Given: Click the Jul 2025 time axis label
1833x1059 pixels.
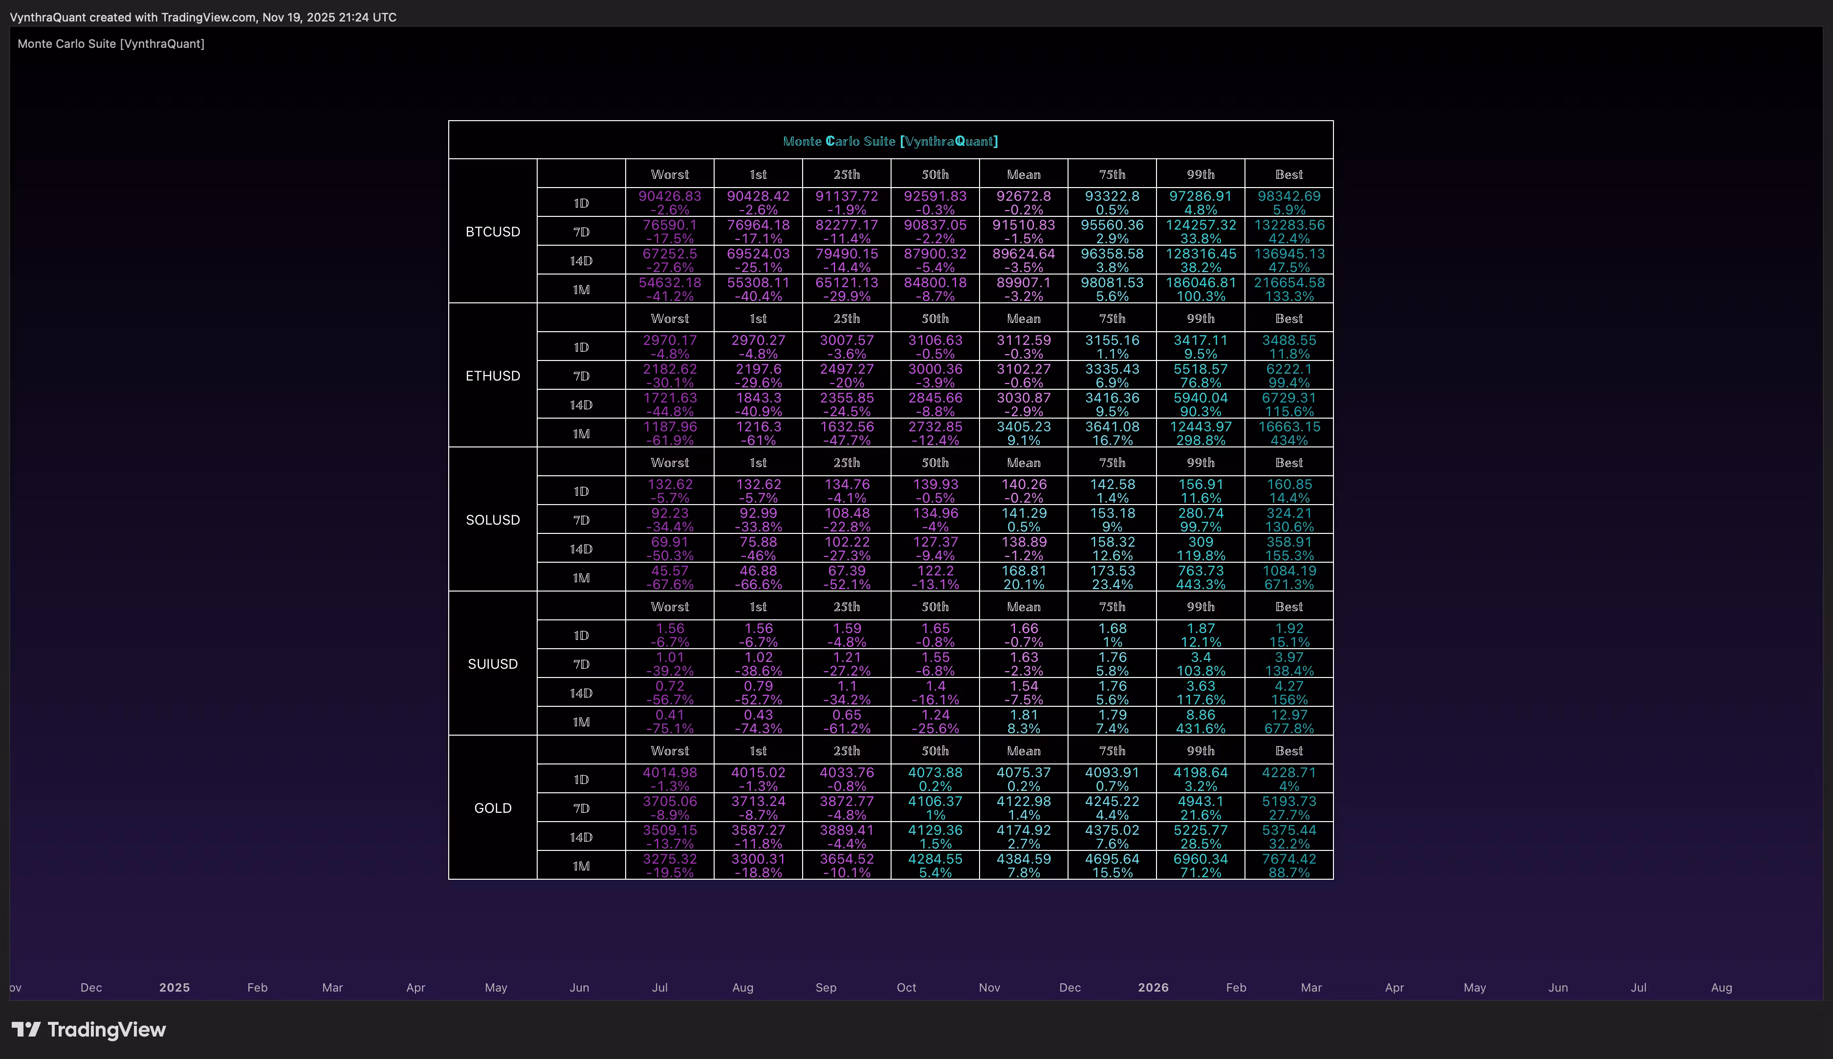Looking at the screenshot, I should 660,987.
